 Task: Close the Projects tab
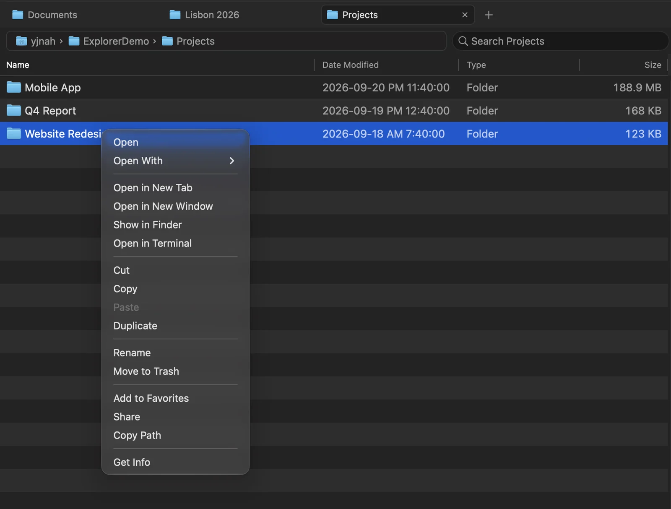(465, 15)
